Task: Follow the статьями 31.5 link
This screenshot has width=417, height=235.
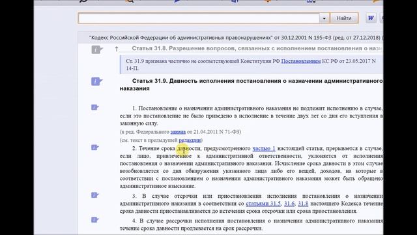Action: [263, 204]
